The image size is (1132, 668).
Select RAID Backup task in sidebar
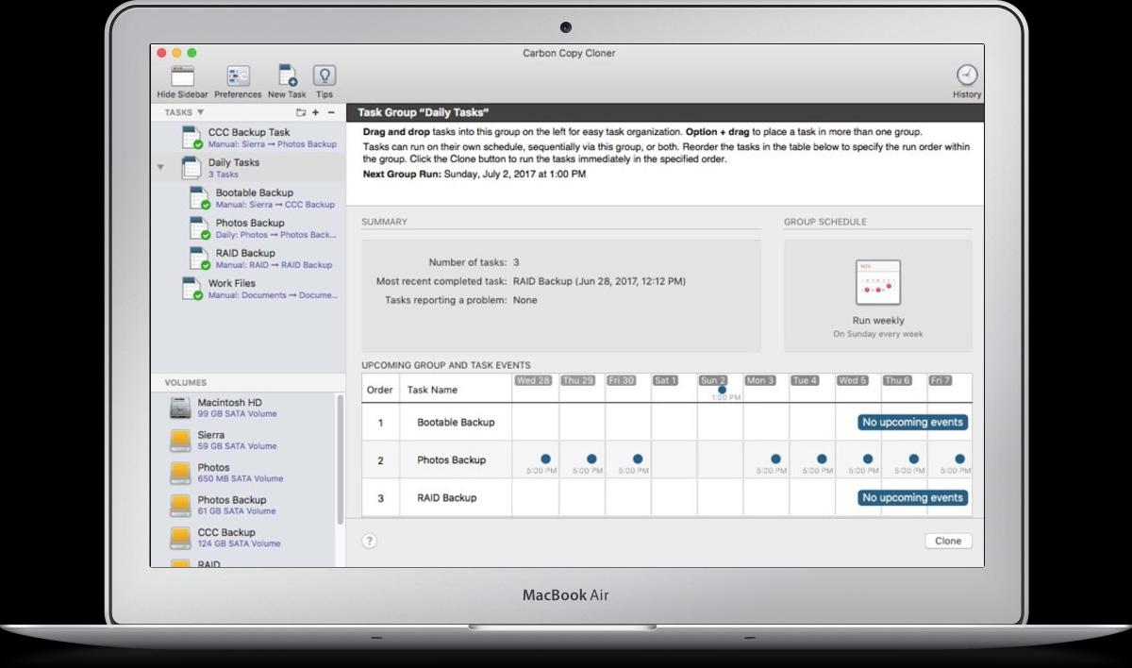[248, 259]
